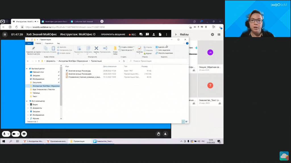Open the Знакомство_Текст file thumbnail
Viewport: 291px width, 163px height.
coord(210,86)
